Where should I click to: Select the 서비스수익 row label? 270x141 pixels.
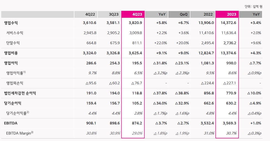tap(15, 33)
